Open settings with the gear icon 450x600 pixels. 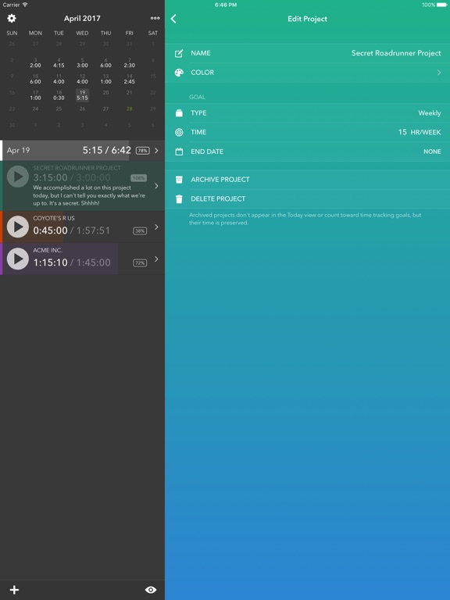(x=12, y=18)
